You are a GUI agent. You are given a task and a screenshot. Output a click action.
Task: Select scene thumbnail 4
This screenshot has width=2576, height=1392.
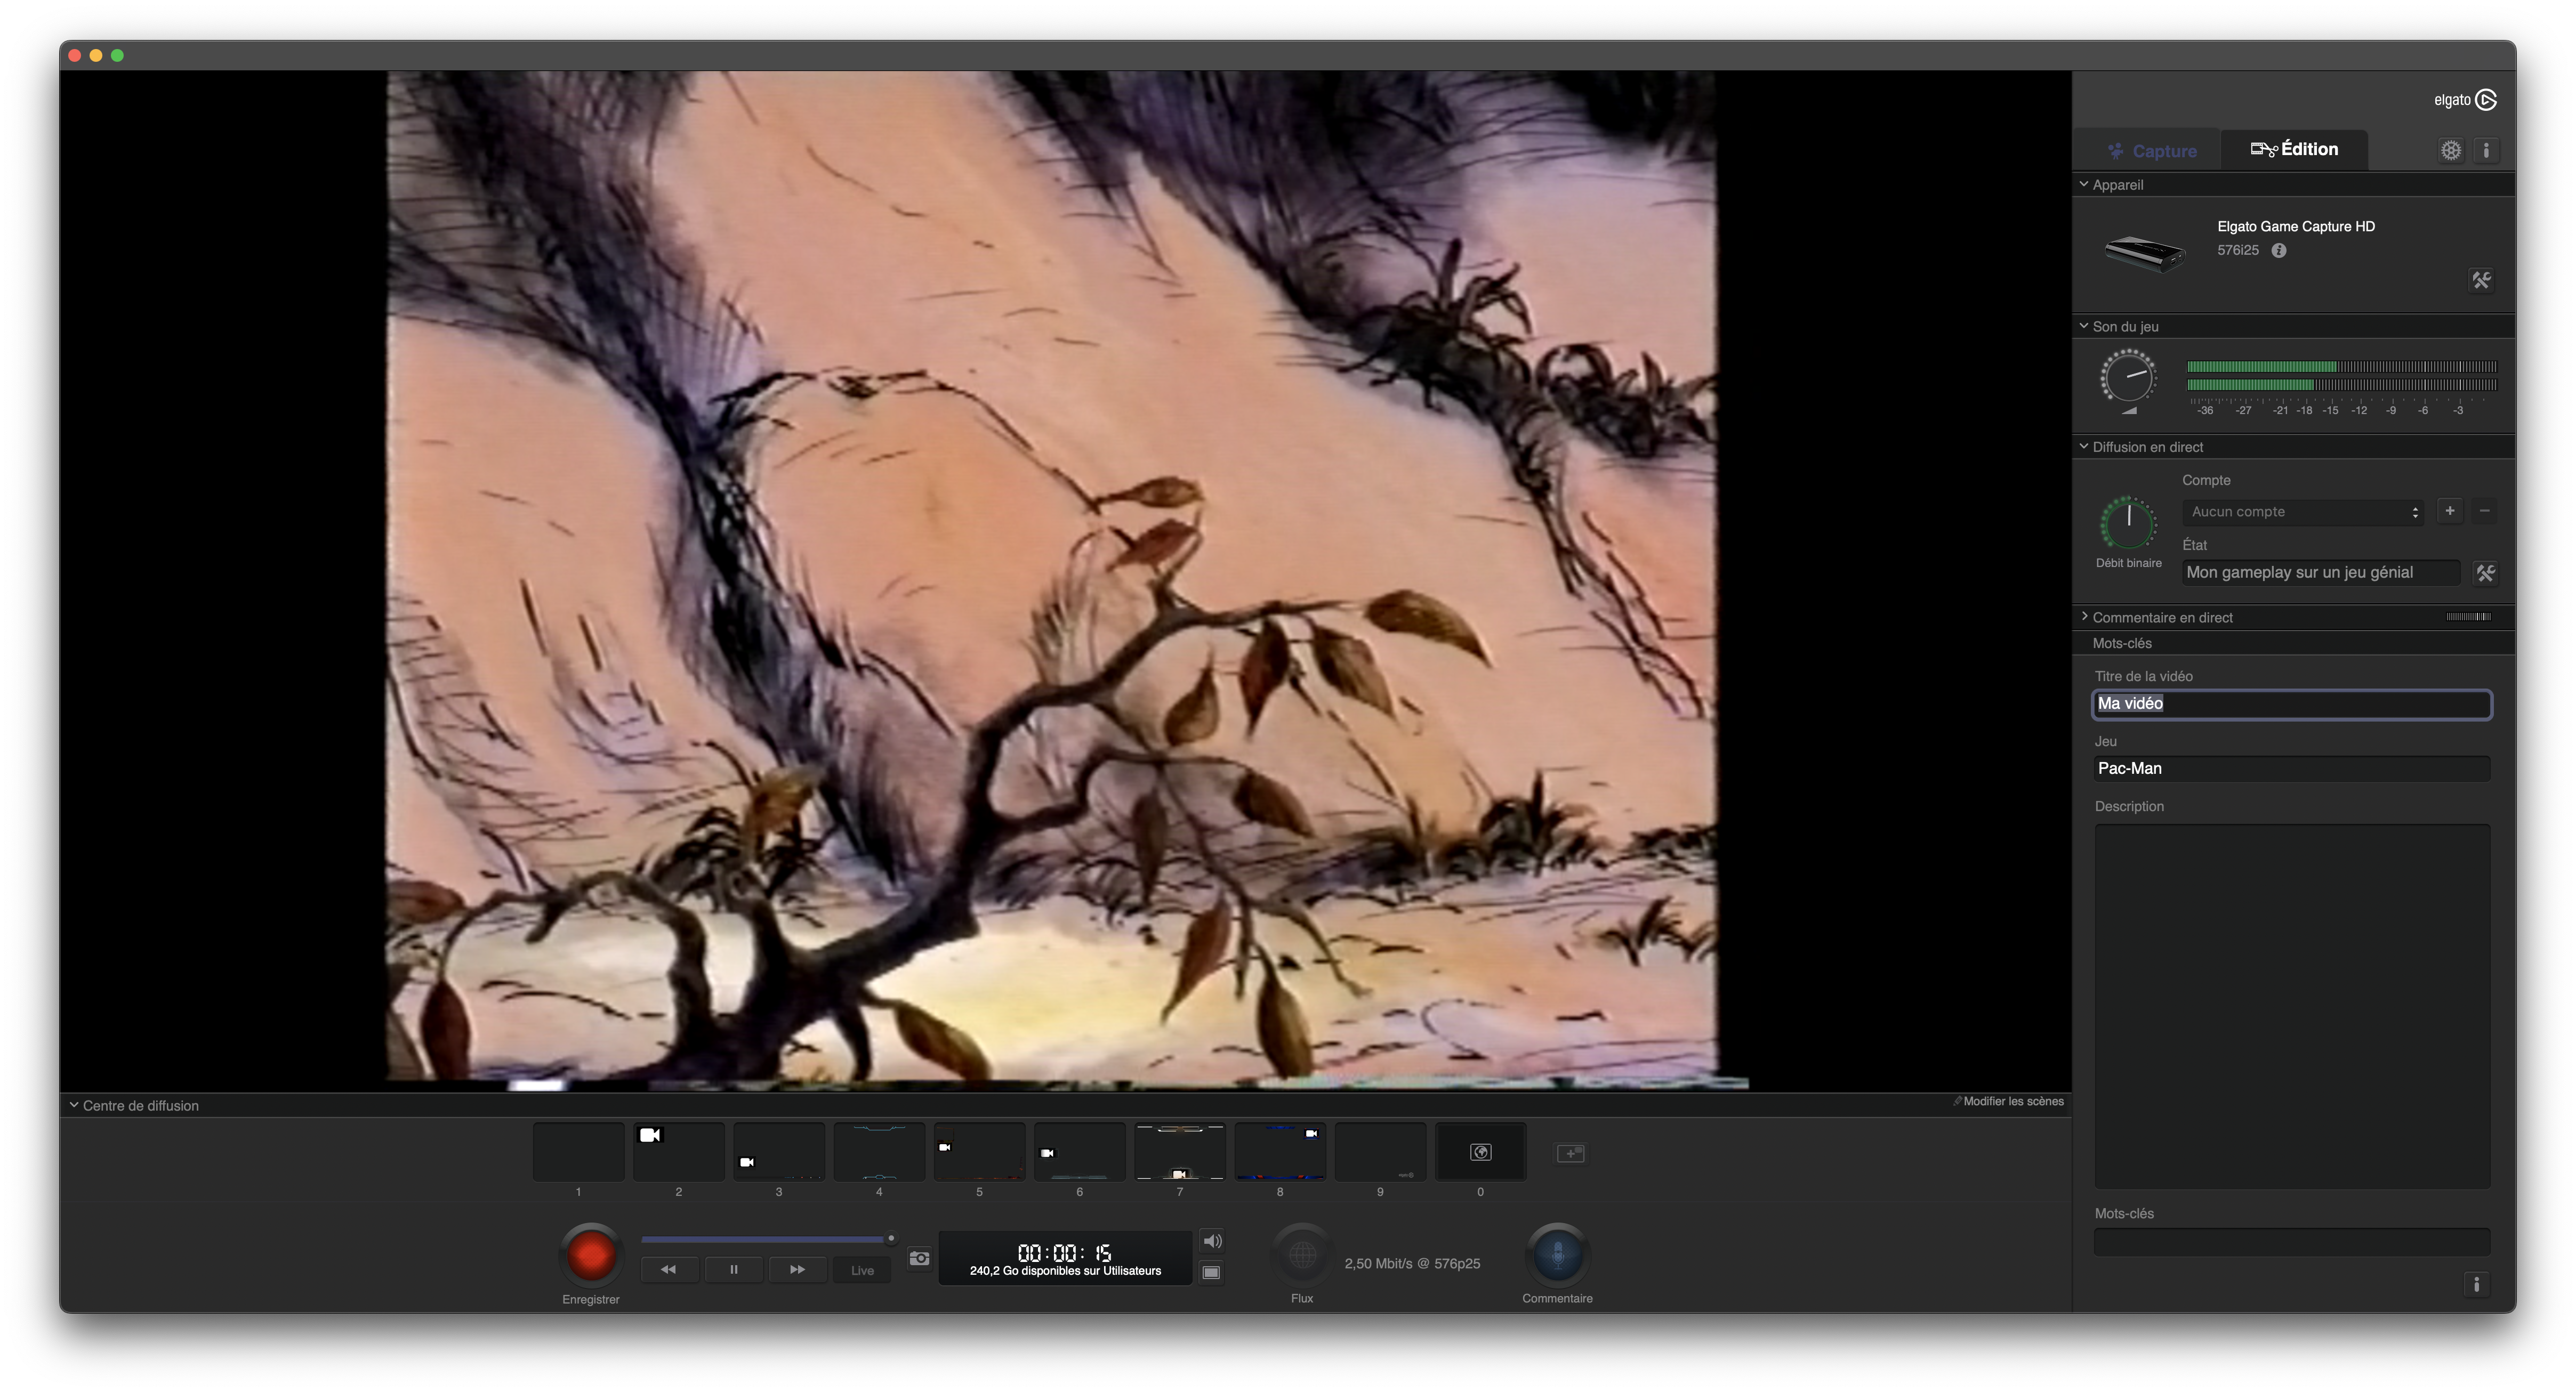[x=879, y=1152]
